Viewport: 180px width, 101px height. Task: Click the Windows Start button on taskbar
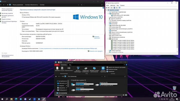[x=2, y=99]
